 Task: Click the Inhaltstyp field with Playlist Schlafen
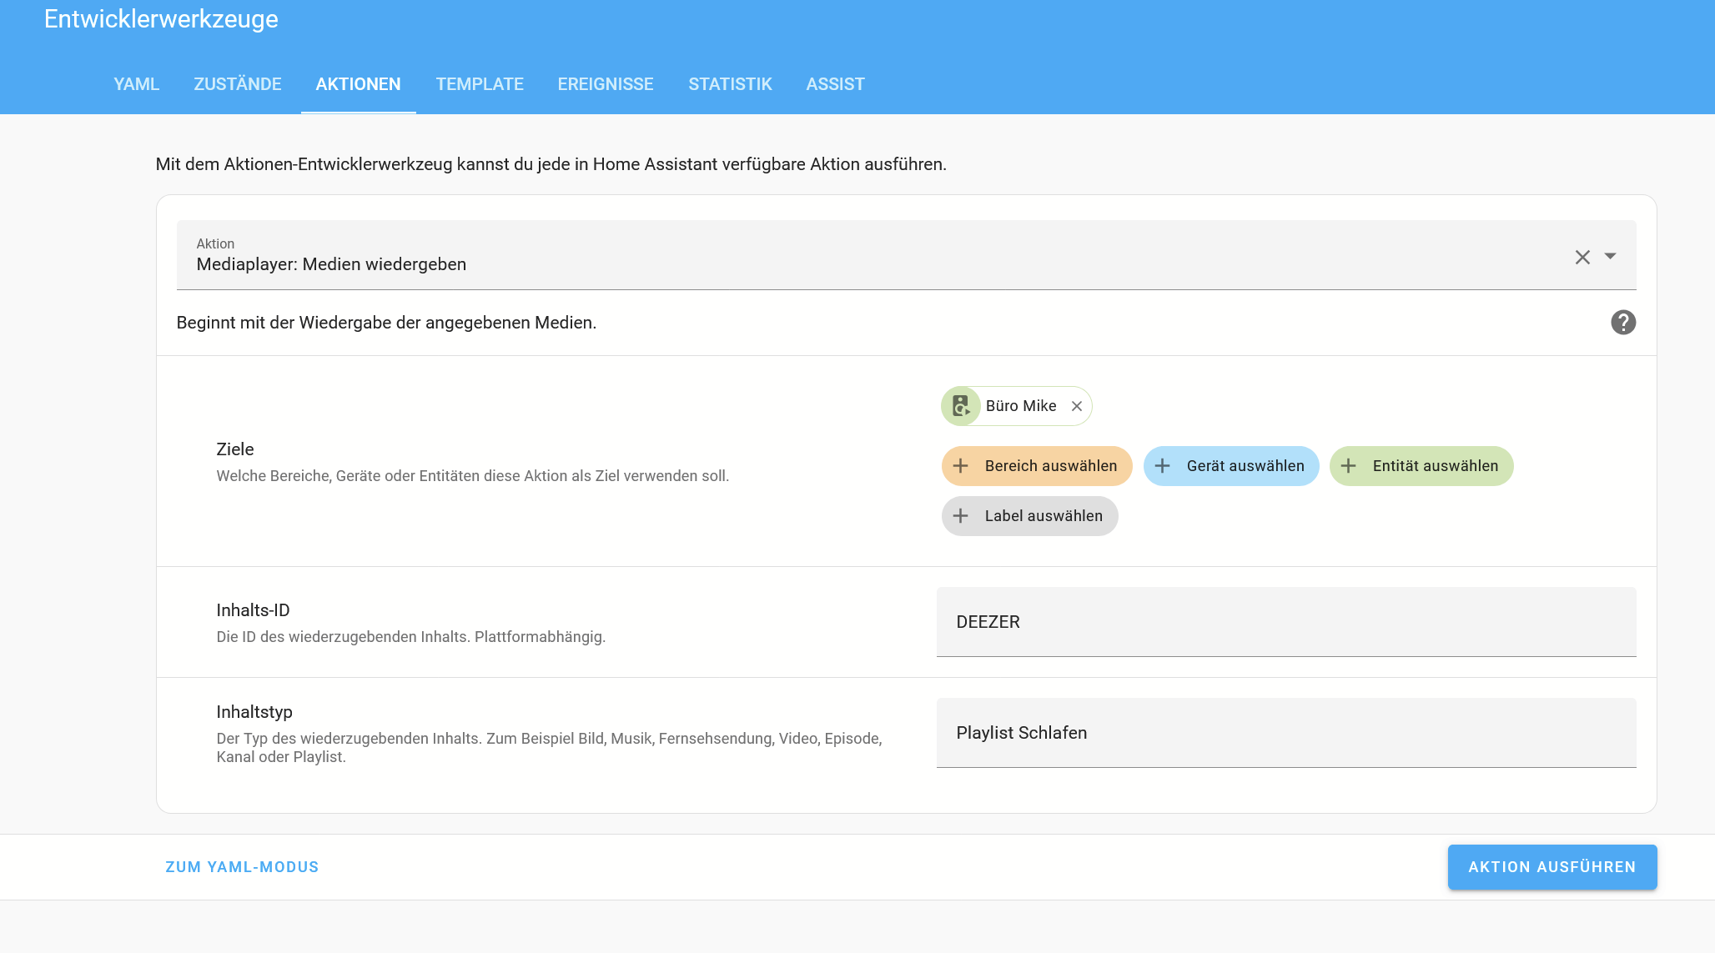pos(1285,733)
